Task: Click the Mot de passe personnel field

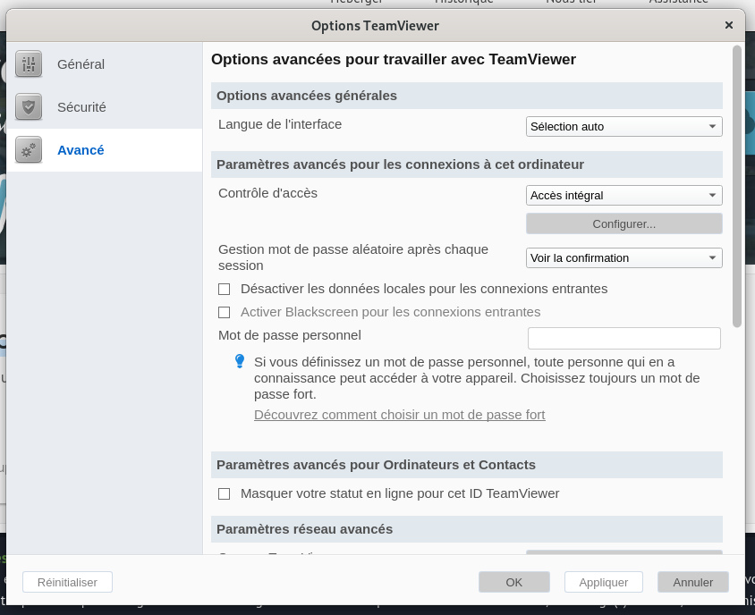Action: (624, 338)
